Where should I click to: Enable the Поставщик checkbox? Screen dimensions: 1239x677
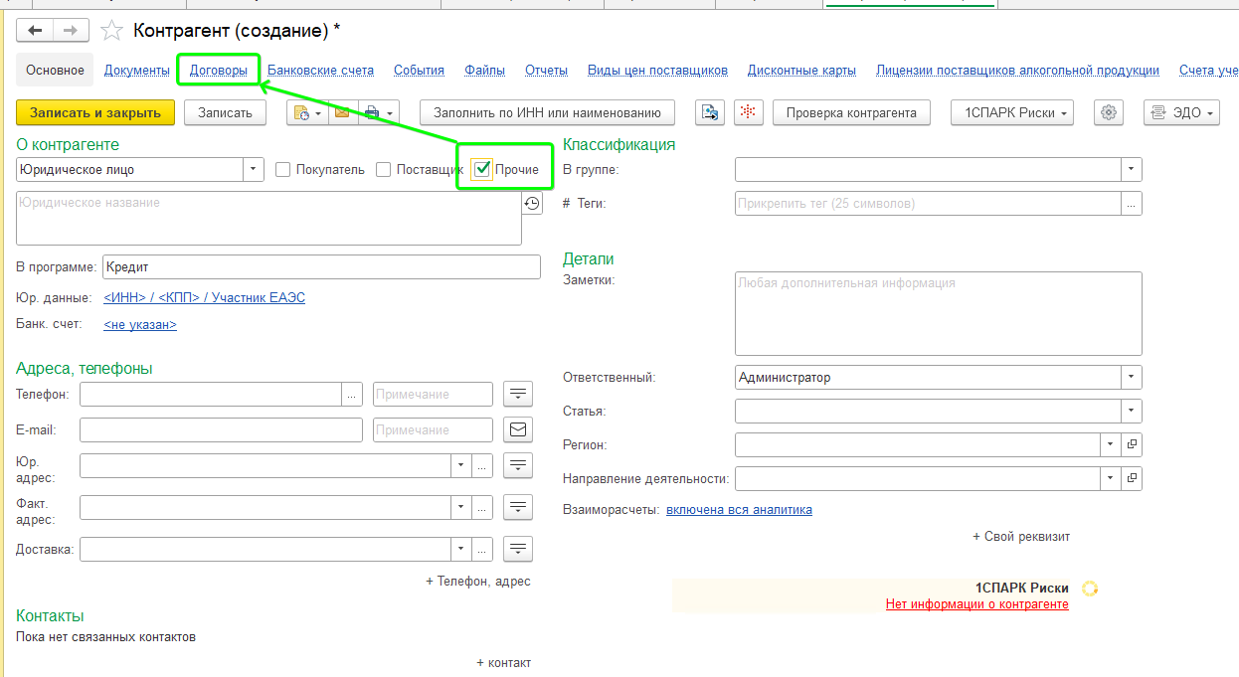coord(384,170)
